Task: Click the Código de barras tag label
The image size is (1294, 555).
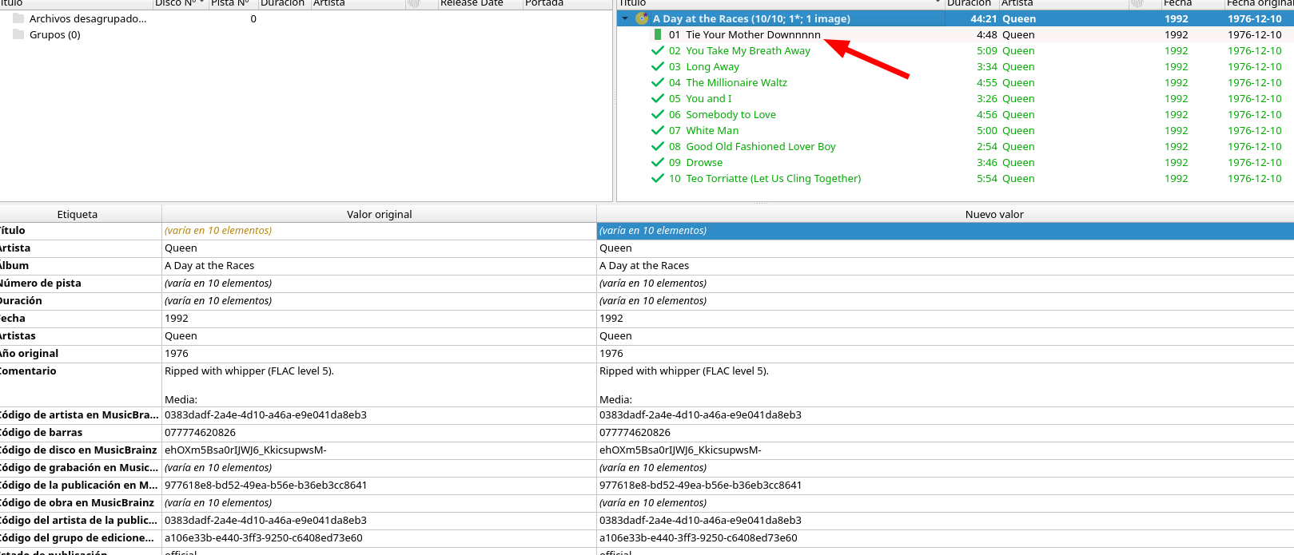Action: pos(41,433)
